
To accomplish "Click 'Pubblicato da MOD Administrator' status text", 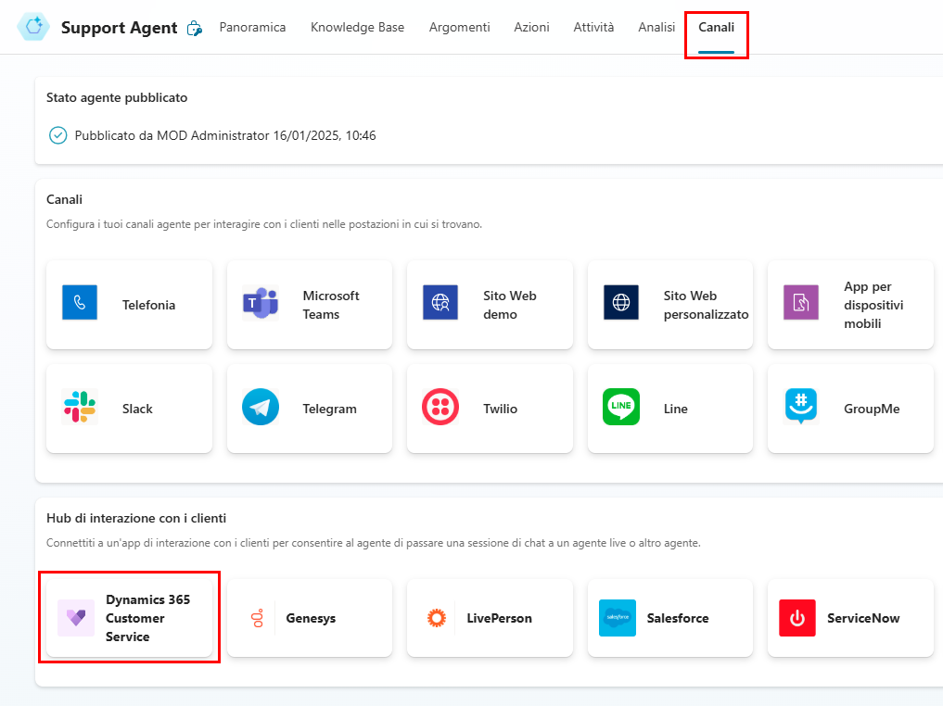I will [225, 135].
